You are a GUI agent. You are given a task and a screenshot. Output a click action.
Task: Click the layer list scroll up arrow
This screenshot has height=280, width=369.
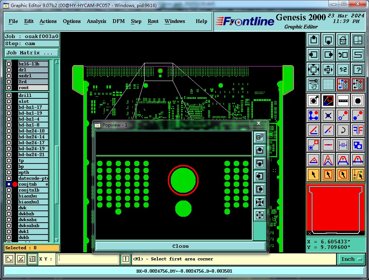pos(57,62)
